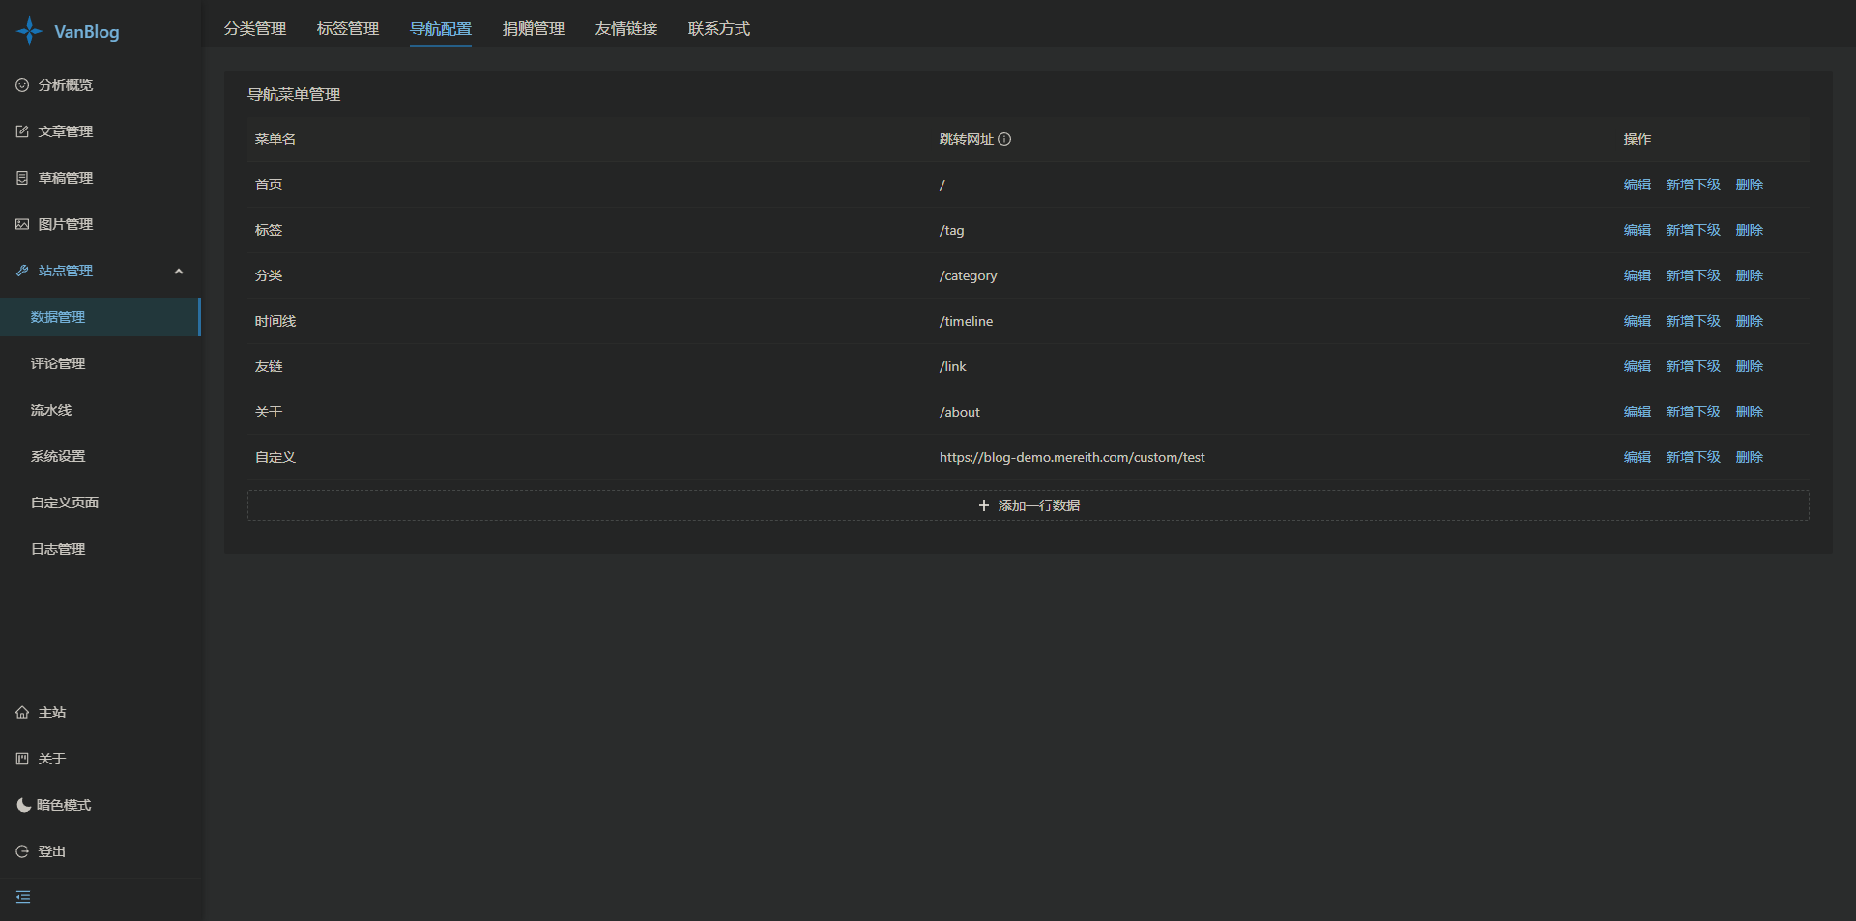Switch to the 友情链接 tab
The width and height of the screenshot is (1856, 921).
[x=626, y=29]
